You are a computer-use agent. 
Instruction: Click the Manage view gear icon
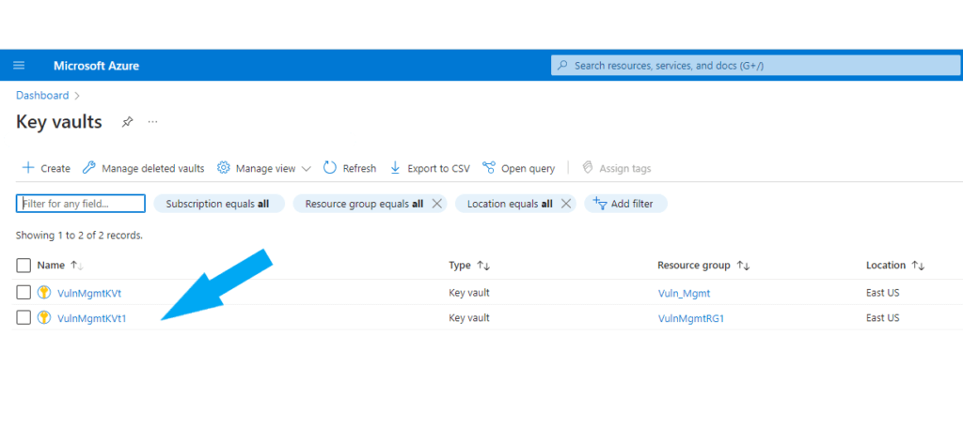point(224,168)
